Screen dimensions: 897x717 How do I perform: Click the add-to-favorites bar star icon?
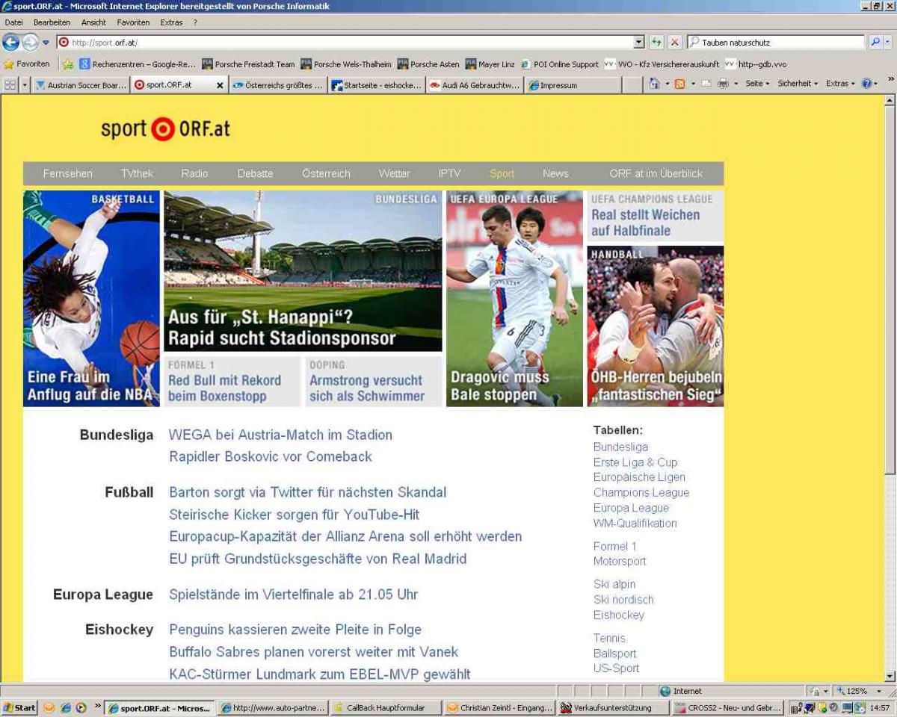click(x=68, y=64)
